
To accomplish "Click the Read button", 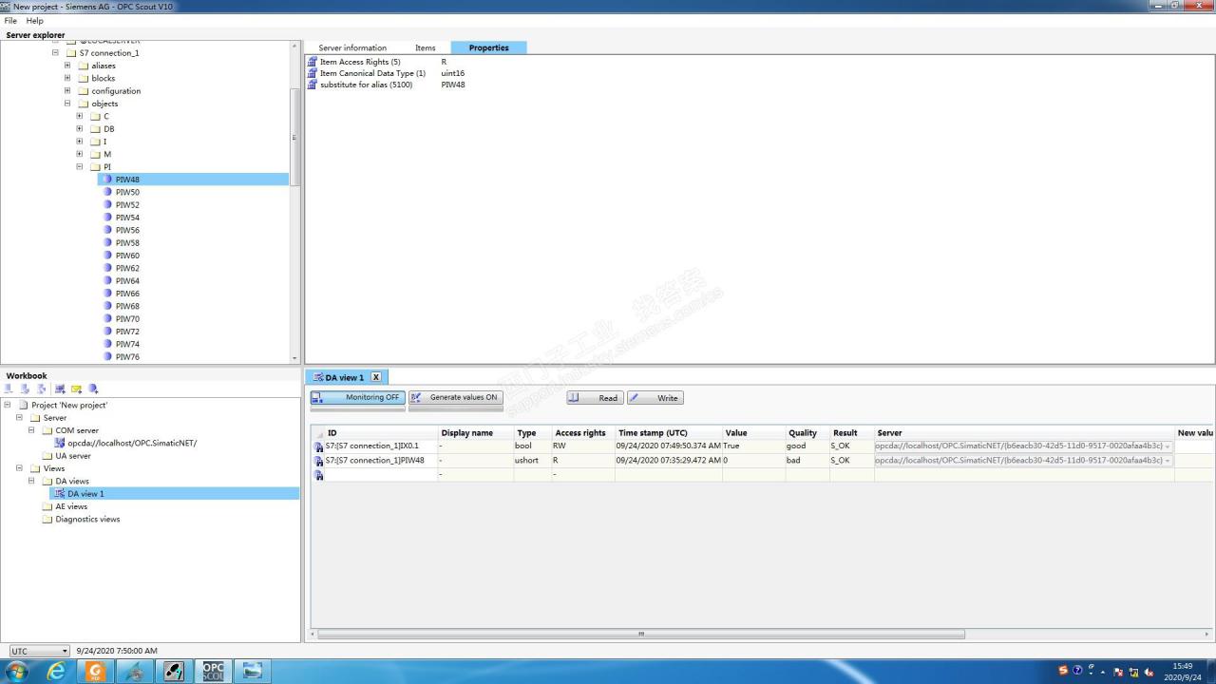I will (x=595, y=398).
